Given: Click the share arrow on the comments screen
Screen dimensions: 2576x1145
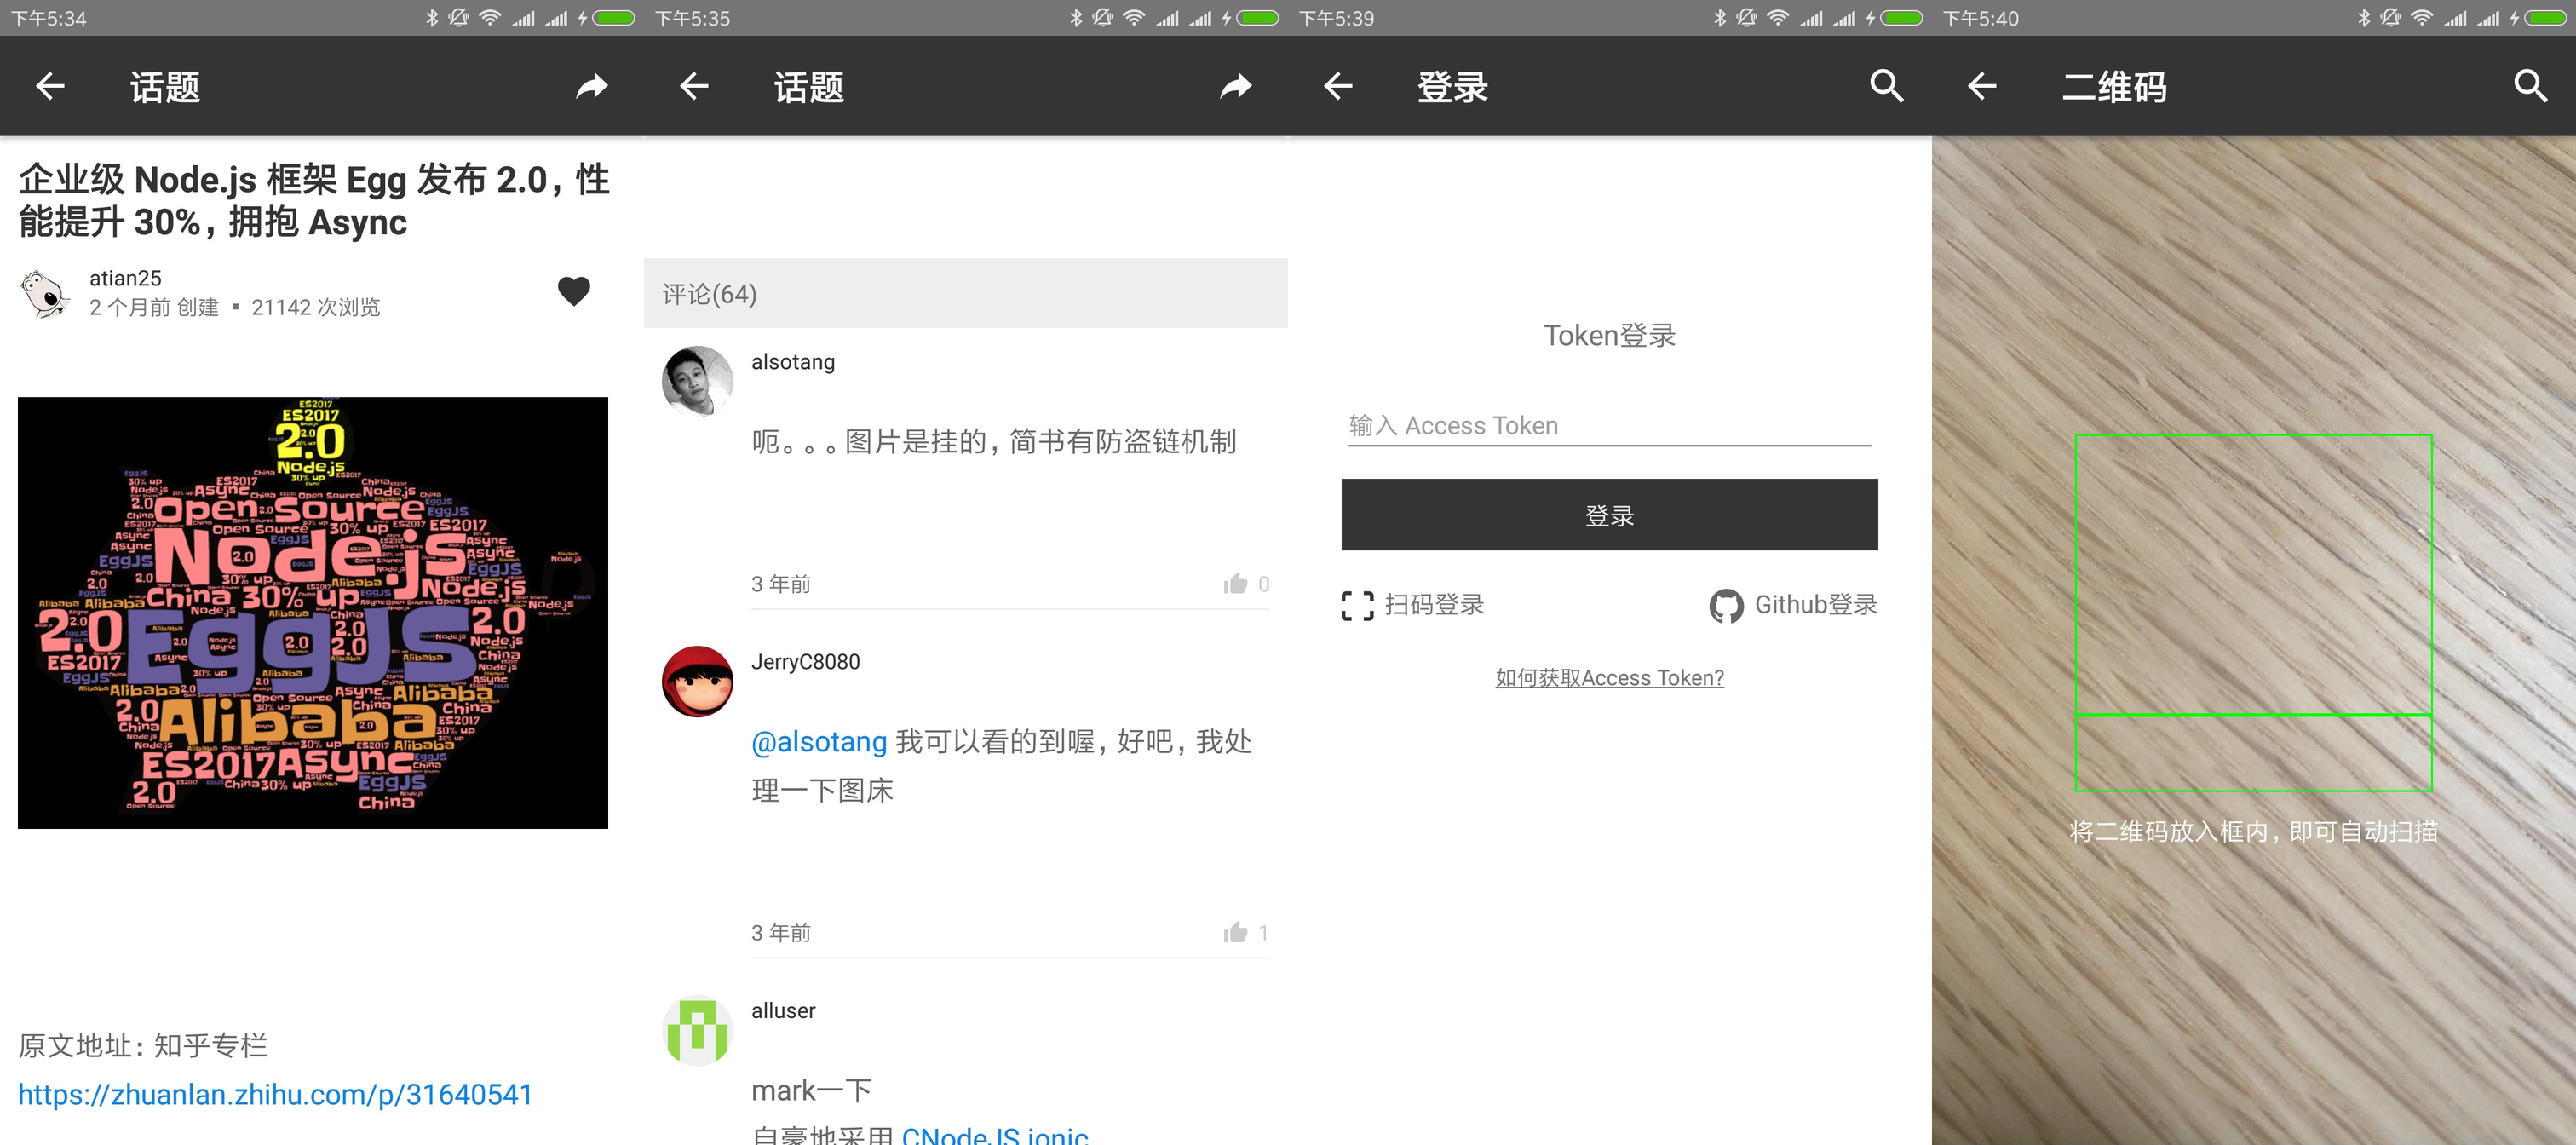Looking at the screenshot, I should point(1235,87).
